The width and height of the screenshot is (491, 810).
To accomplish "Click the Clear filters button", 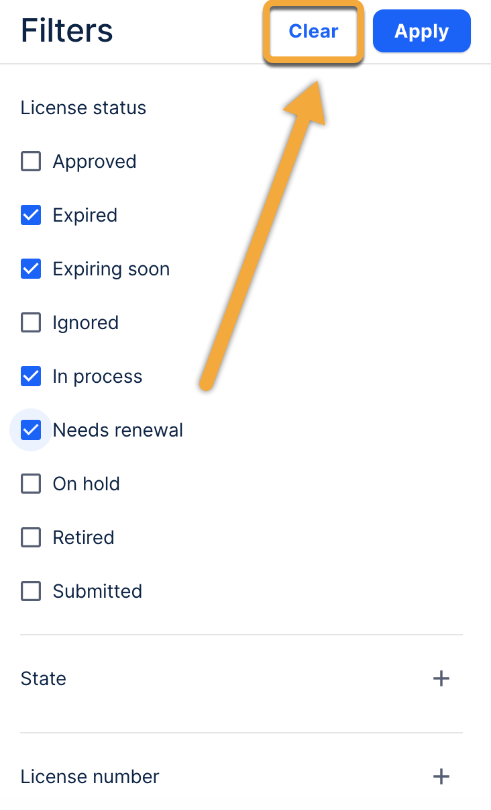I will (313, 32).
